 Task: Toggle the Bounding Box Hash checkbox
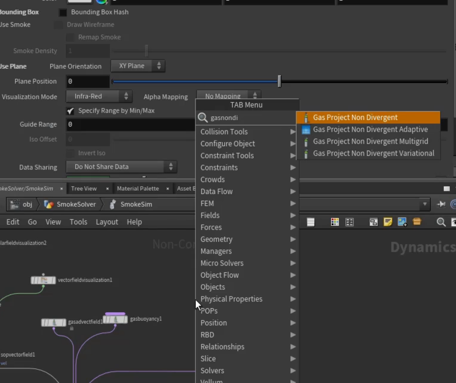63,12
